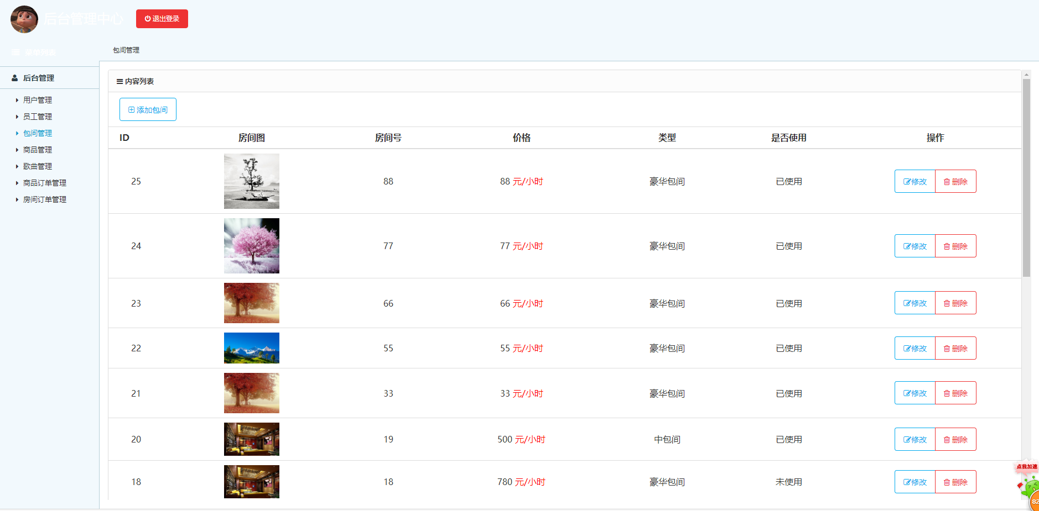Click price cell '500 元/小时'
1039x511 pixels.
(x=521, y=439)
